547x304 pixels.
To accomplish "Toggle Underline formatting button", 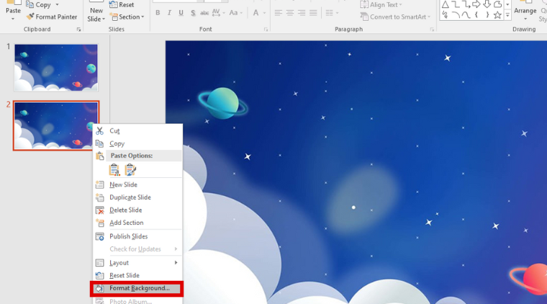I will click(181, 13).
